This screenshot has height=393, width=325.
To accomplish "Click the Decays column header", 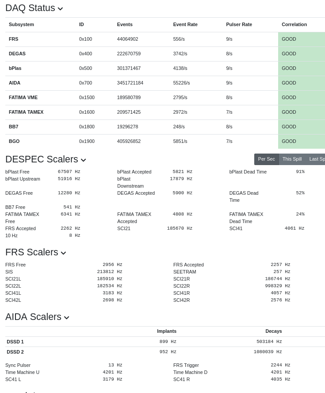I will [x=273, y=331].
